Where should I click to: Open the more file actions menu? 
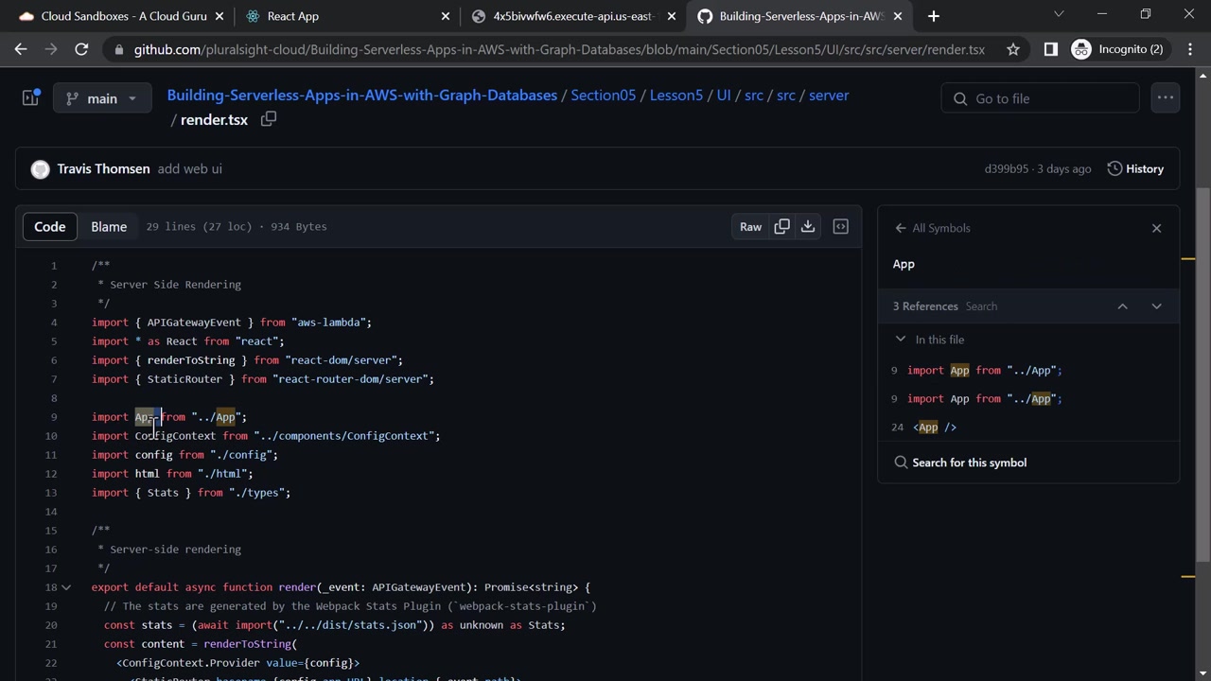point(1165,97)
